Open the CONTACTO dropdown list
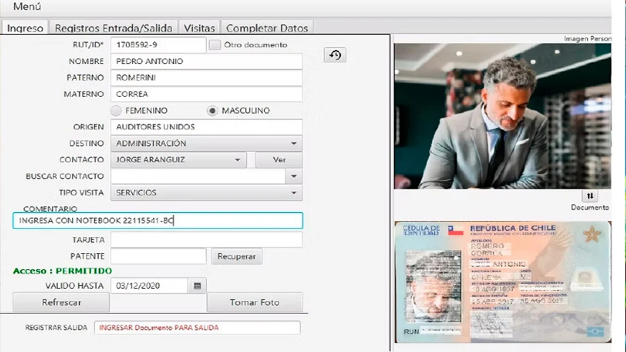 238,160
